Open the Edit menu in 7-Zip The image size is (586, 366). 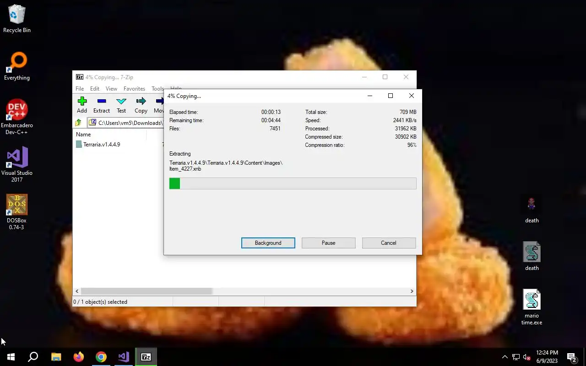[95, 89]
